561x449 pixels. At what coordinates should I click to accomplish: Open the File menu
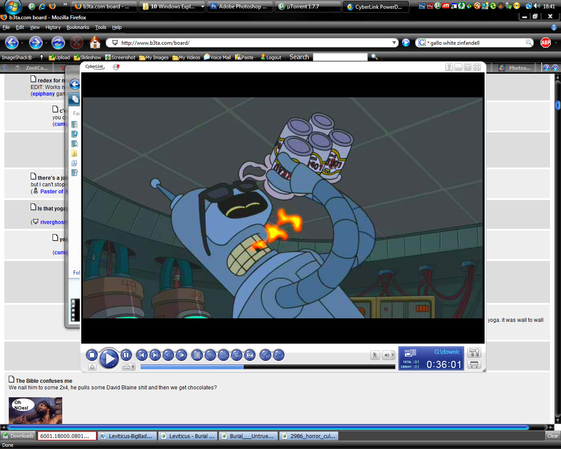point(6,27)
